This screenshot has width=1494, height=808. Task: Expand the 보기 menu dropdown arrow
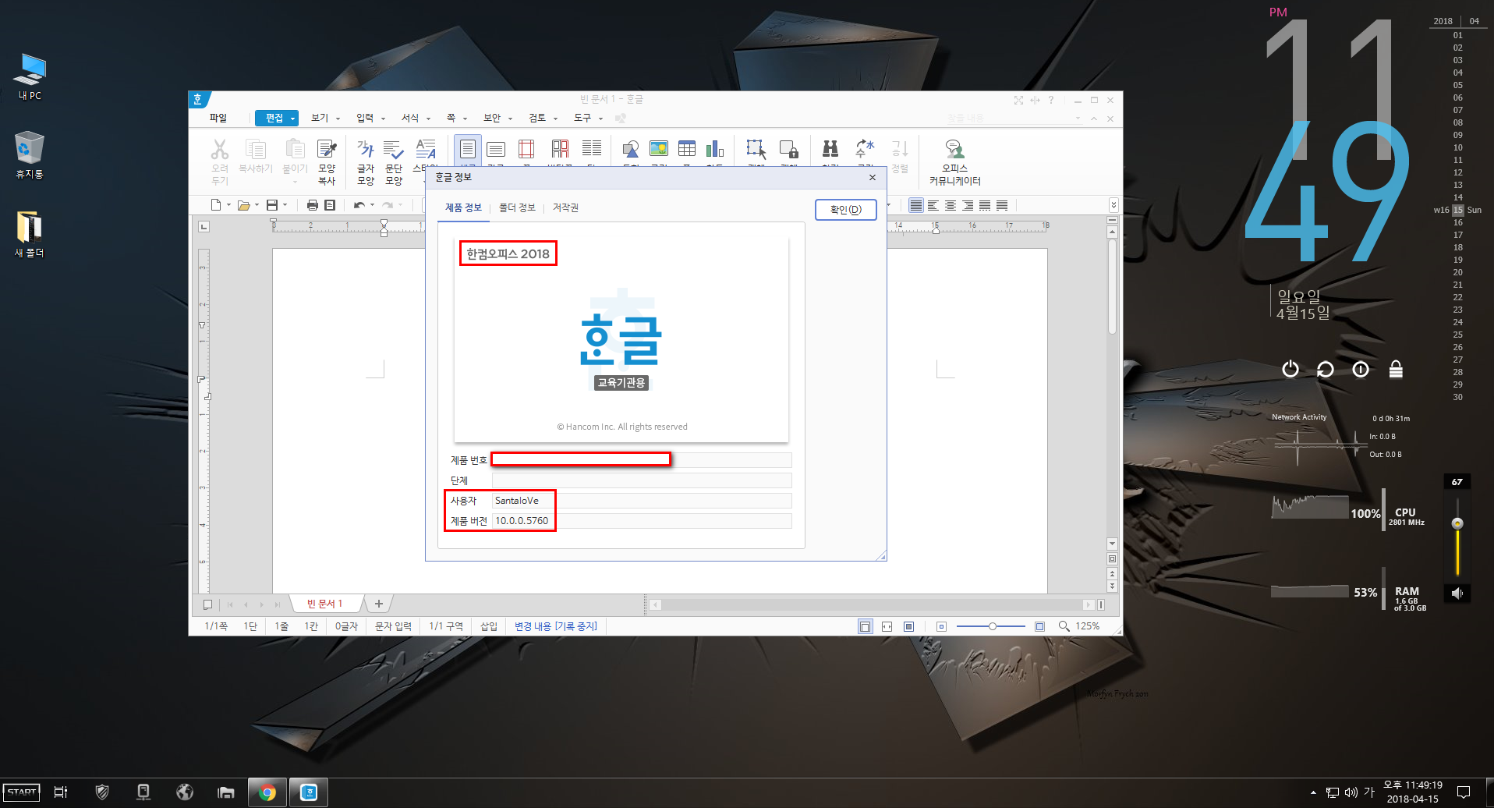pos(338,119)
